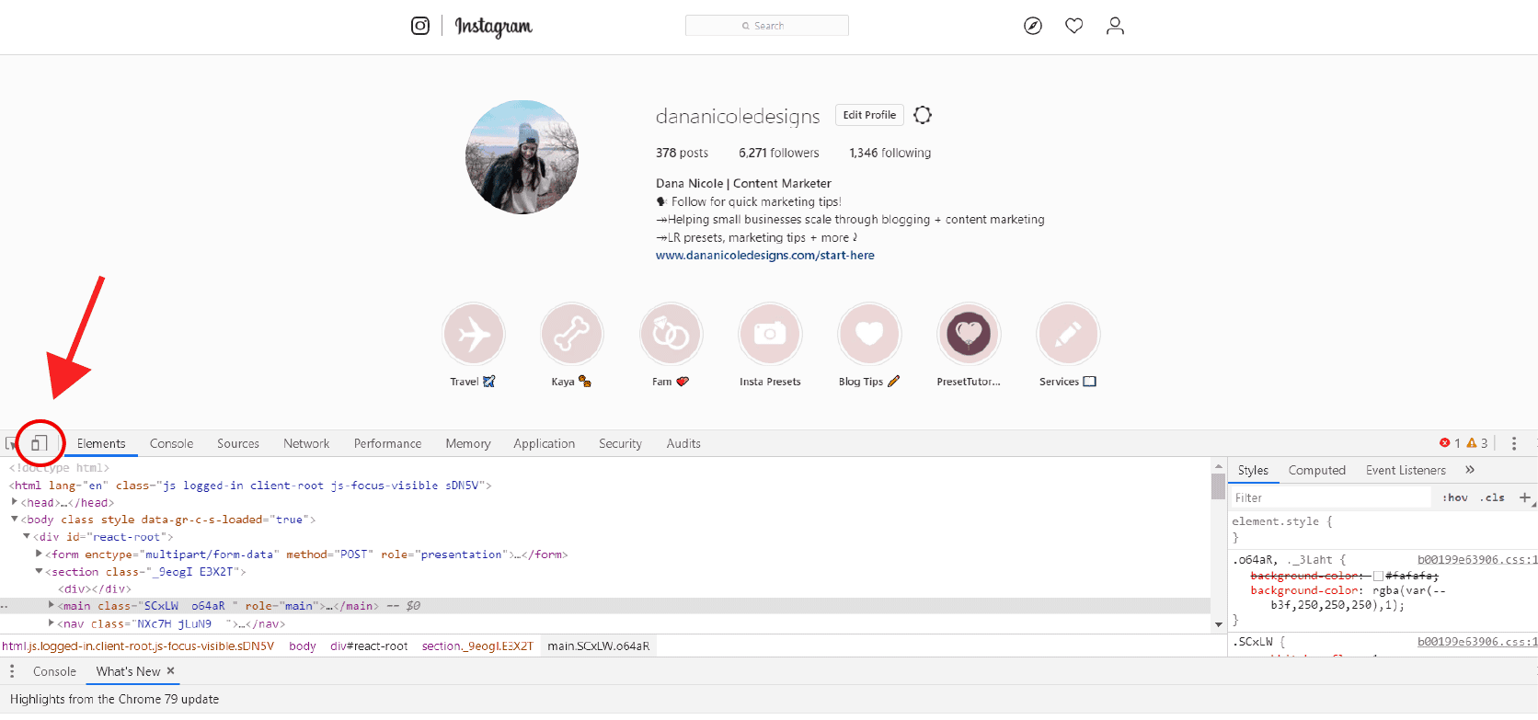Collapse the section _9eogI node
This screenshot has height=720, width=1538.
pos(39,571)
